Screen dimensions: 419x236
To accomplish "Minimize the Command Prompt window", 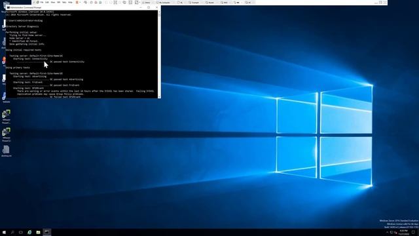I will pyautogui.click(x=141, y=7).
